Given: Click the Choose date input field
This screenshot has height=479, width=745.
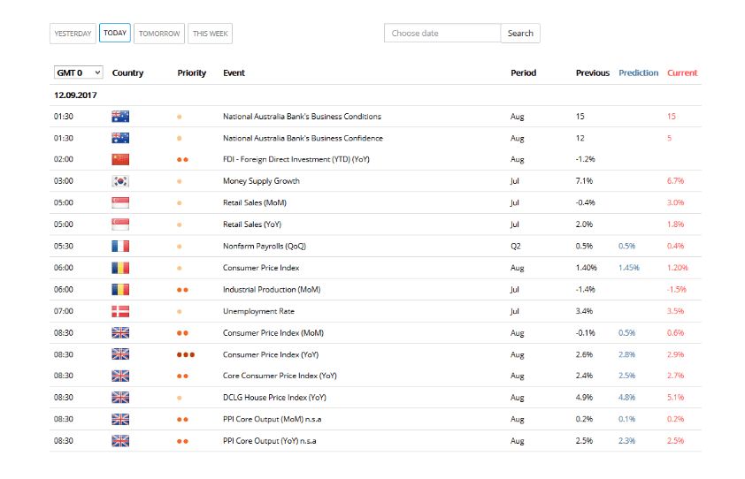Looking at the screenshot, I should (442, 34).
